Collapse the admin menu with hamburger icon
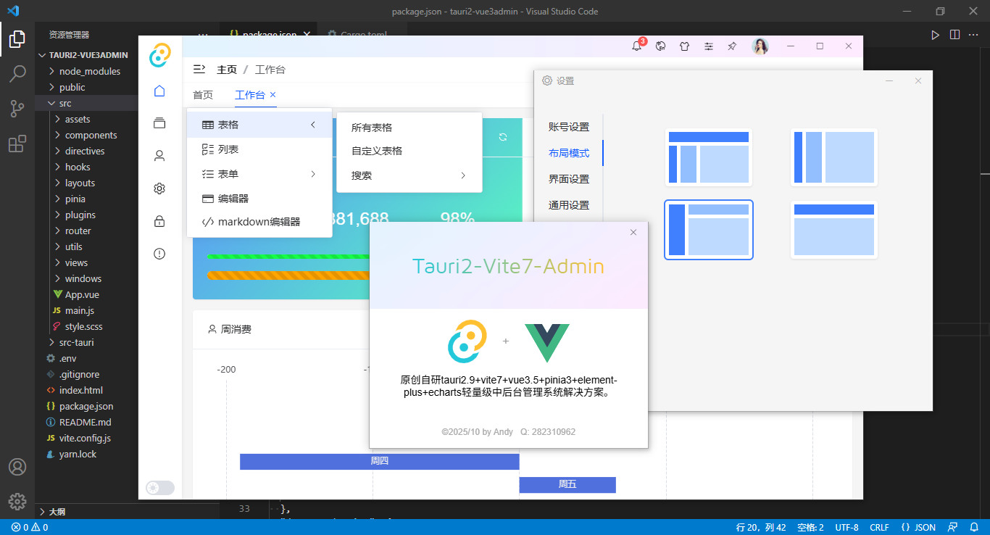 [x=199, y=70]
